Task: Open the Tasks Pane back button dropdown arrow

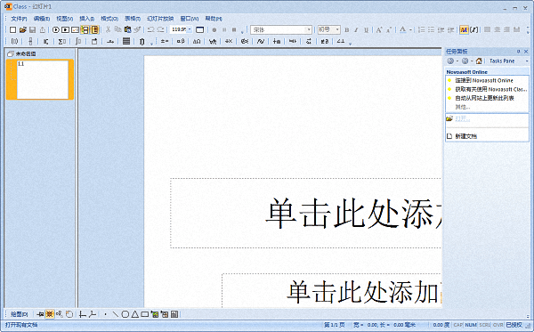Action: [457, 61]
